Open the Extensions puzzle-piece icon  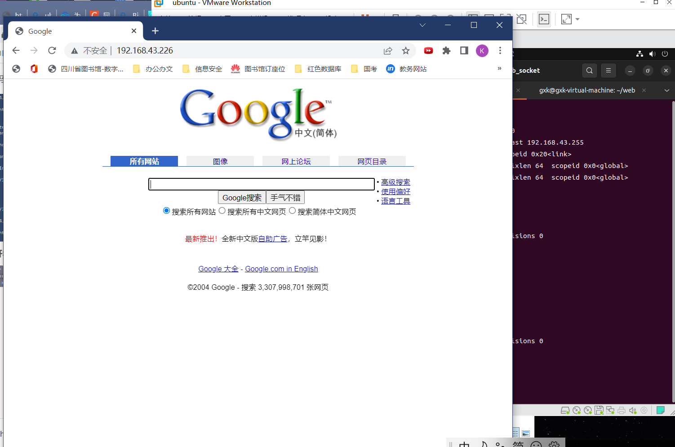(x=446, y=51)
